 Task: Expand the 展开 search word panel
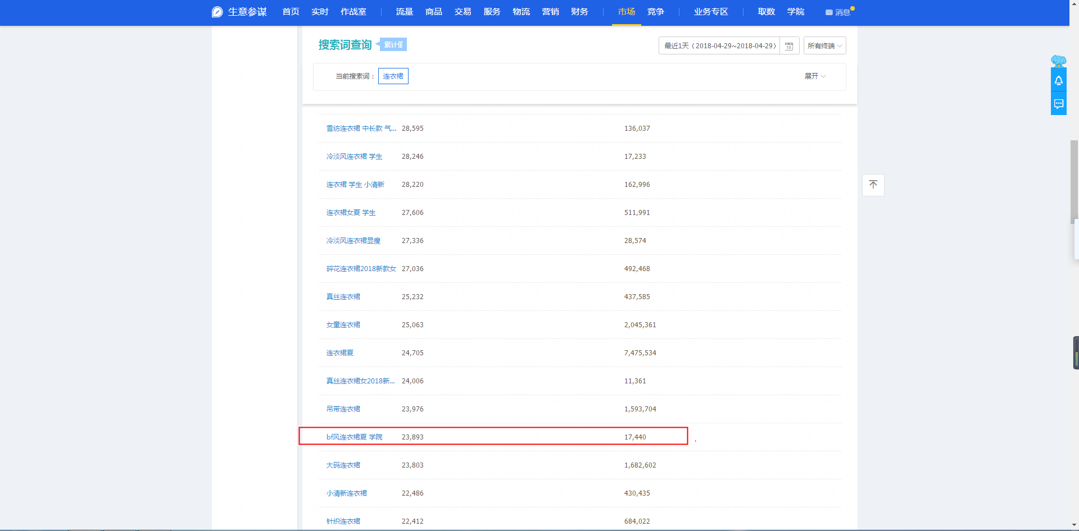pos(815,76)
